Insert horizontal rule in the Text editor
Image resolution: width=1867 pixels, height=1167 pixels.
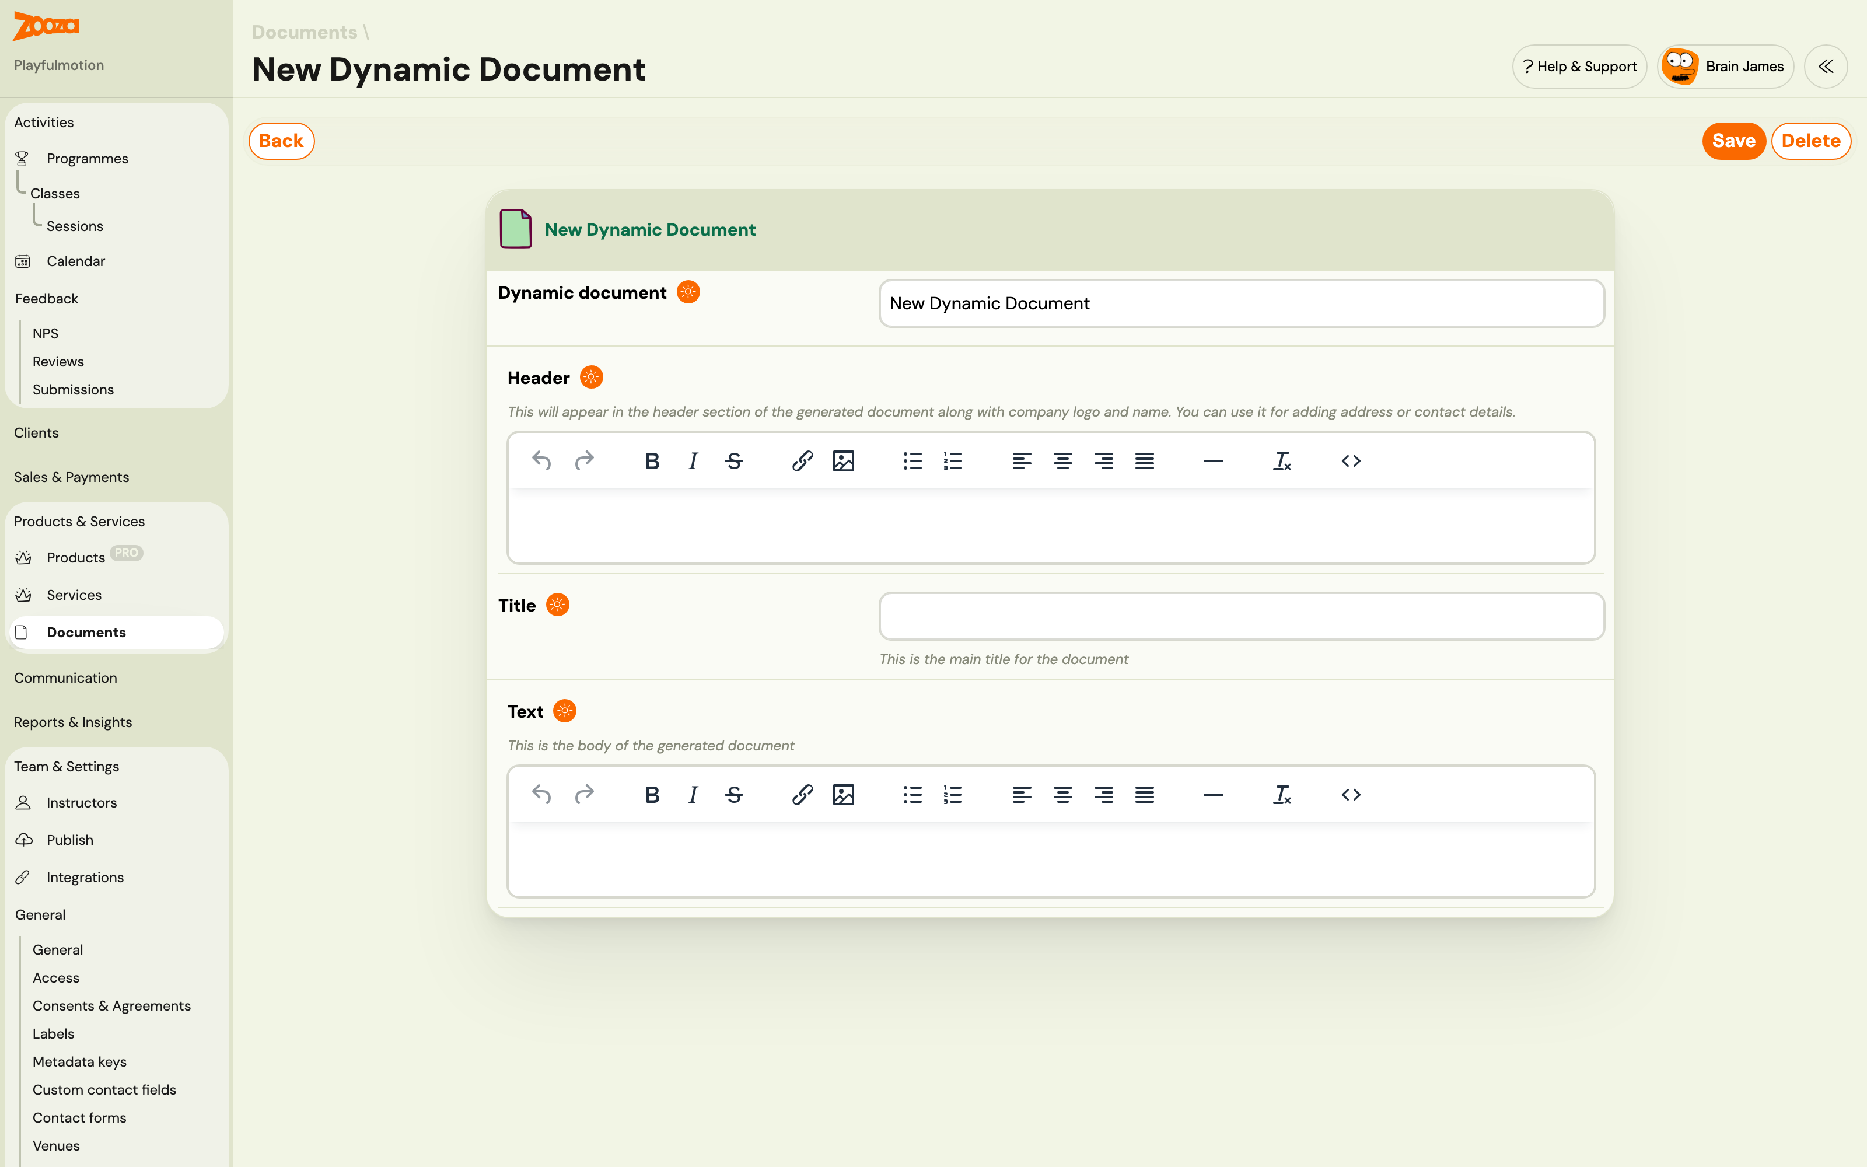coord(1213,794)
